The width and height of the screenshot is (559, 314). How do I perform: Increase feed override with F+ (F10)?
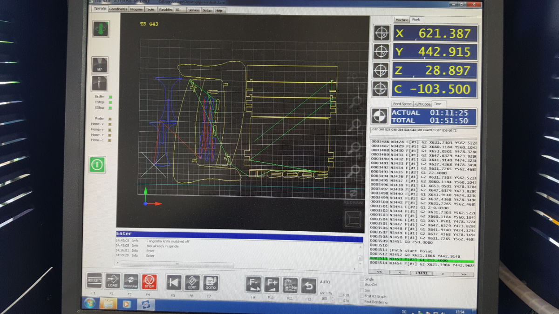coord(272,285)
